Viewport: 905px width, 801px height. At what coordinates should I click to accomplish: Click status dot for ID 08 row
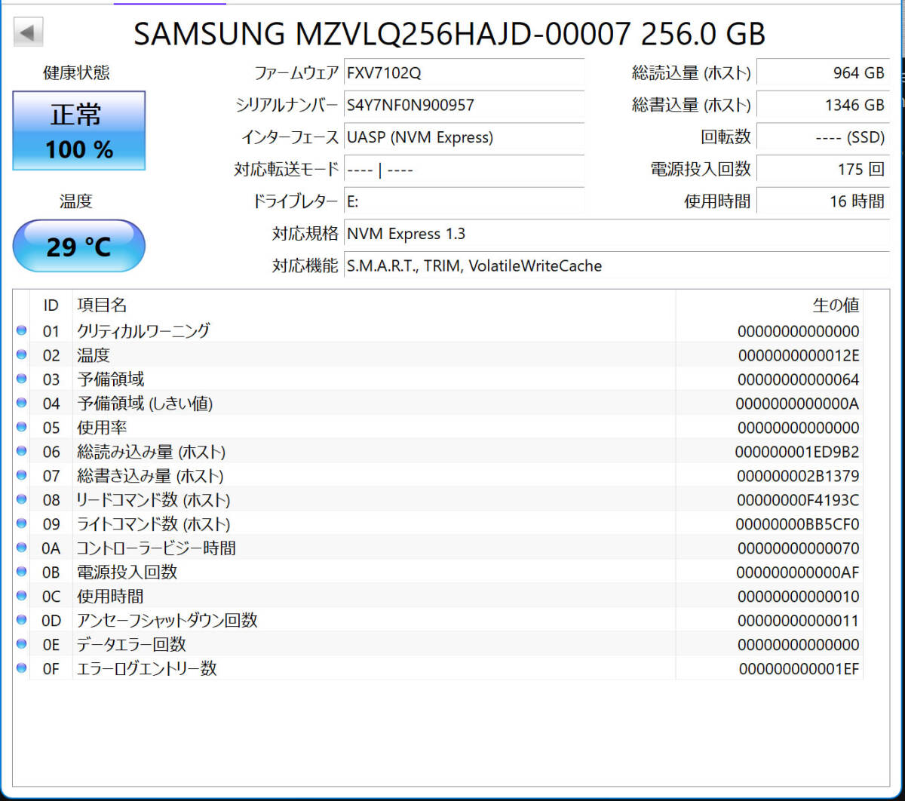(x=21, y=499)
